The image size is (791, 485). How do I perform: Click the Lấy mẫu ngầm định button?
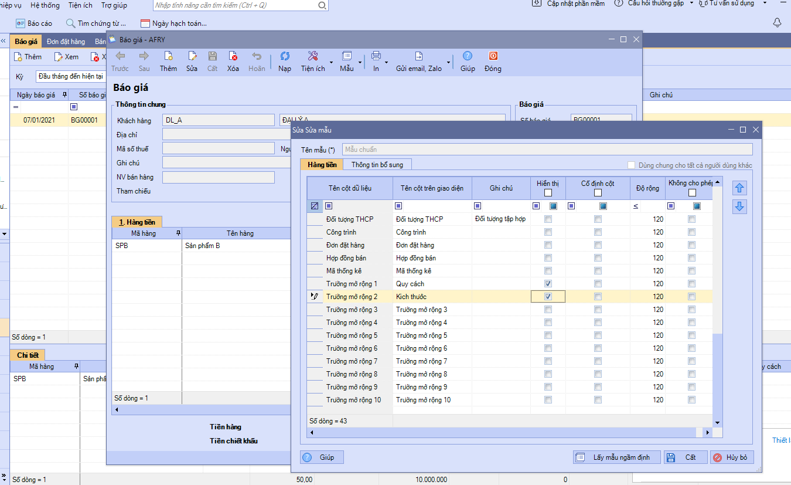point(616,457)
